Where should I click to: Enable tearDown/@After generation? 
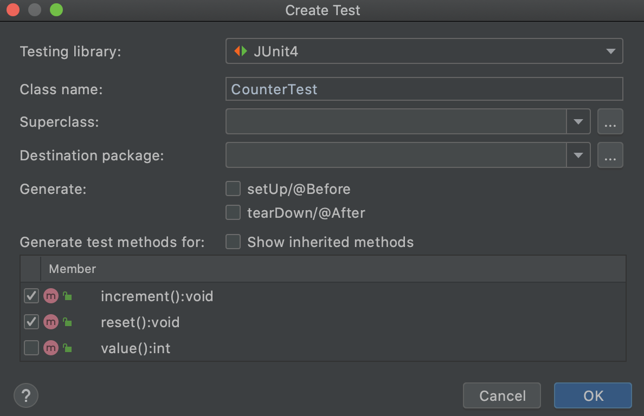coord(233,212)
